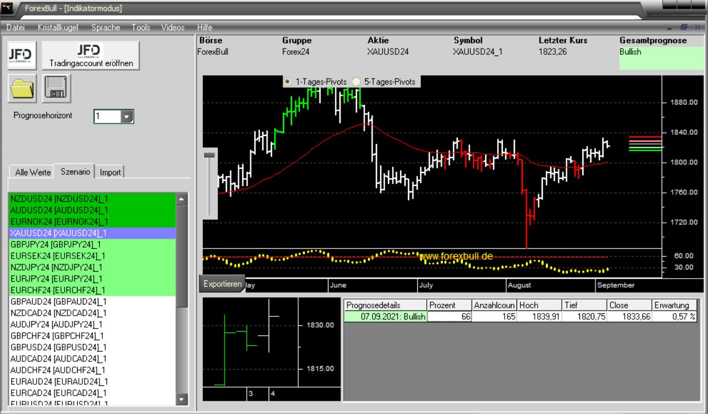Click the small JFD logo icon
Image resolution: width=708 pixels, height=414 pixels.
click(x=23, y=55)
